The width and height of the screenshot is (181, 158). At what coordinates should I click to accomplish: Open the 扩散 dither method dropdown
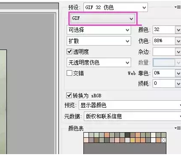99,41
